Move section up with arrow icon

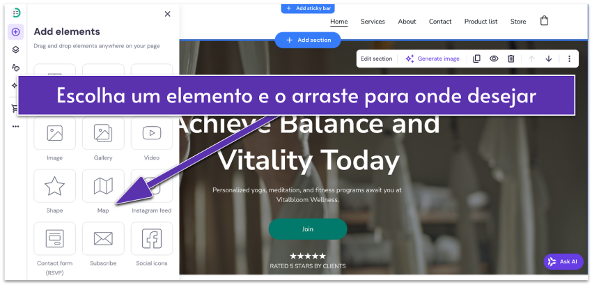[531, 59]
